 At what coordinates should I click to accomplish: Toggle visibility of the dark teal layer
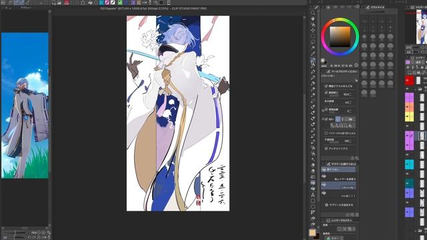pyautogui.click(x=408, y=183)
